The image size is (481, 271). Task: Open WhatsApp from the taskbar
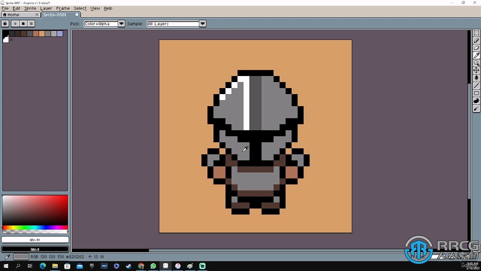tap(153, 266)
